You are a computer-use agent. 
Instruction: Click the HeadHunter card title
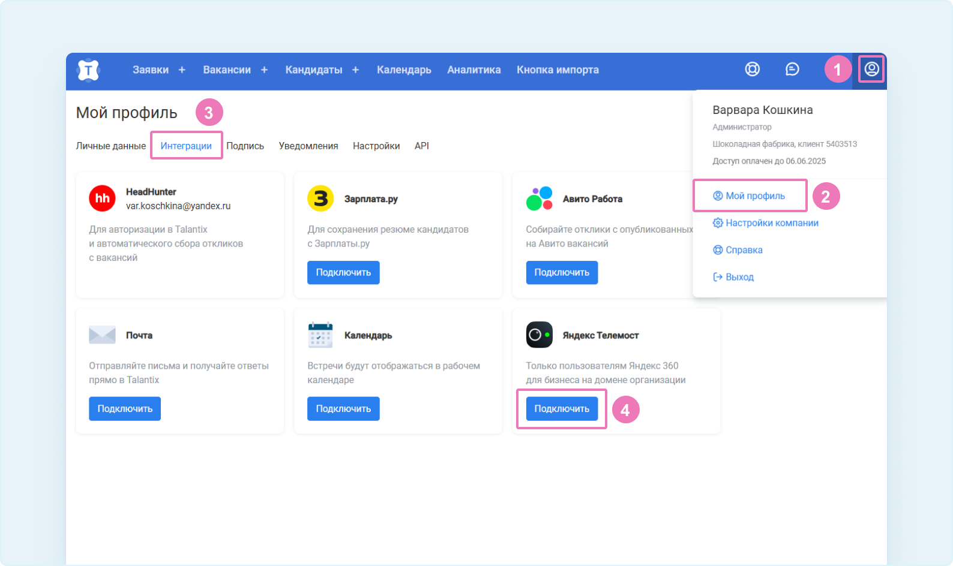click(151, 192)
